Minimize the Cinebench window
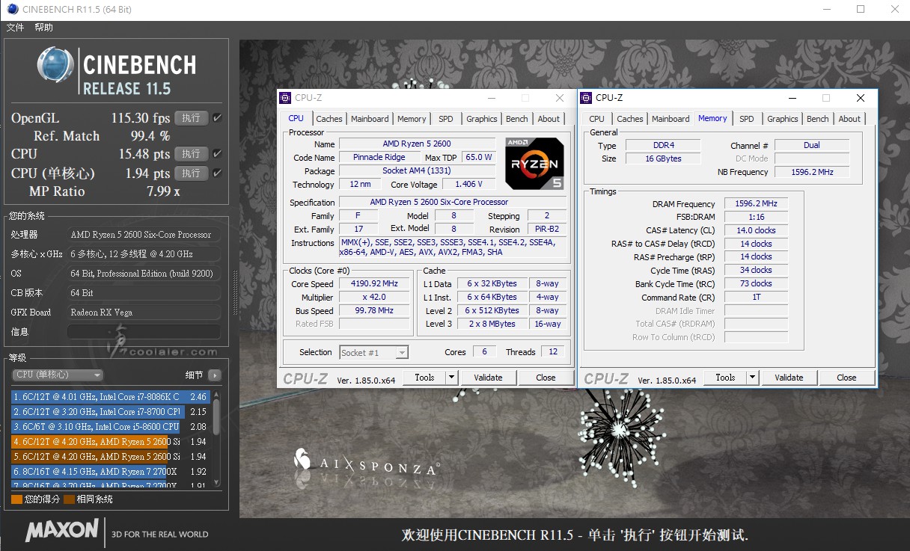The image size is (910, 551). point(826,9)
